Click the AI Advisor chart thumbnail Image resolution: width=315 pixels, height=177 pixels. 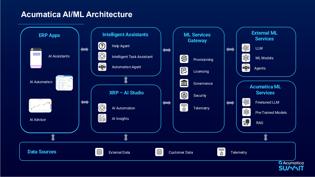pyautogui.click(x=40, y=105)
